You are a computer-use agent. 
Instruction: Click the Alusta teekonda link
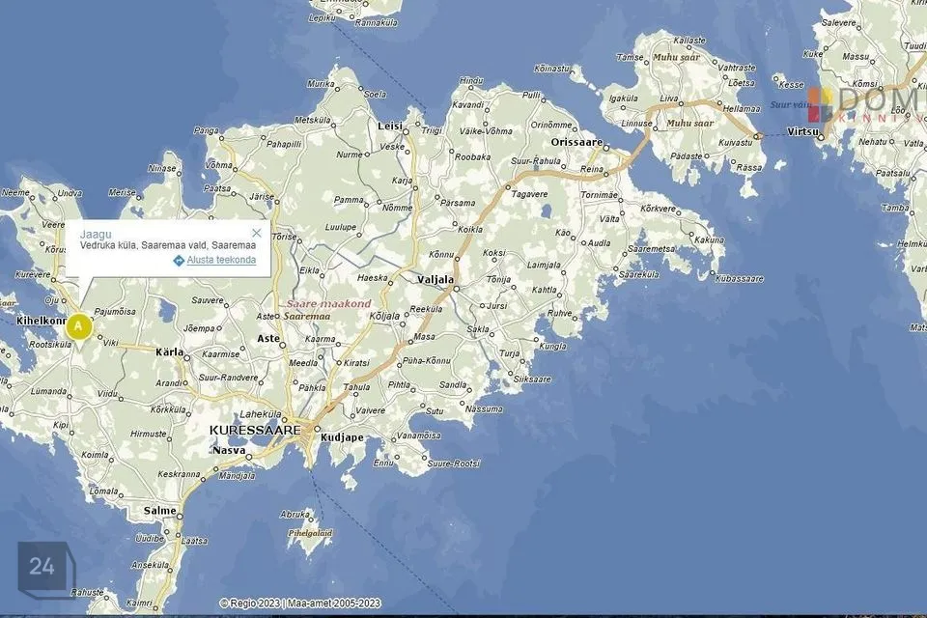pos(221,260)
